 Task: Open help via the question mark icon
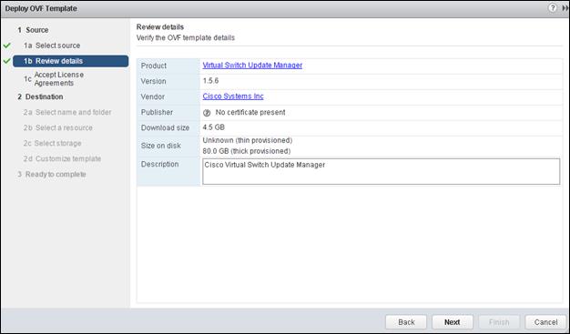coord(552,8)
